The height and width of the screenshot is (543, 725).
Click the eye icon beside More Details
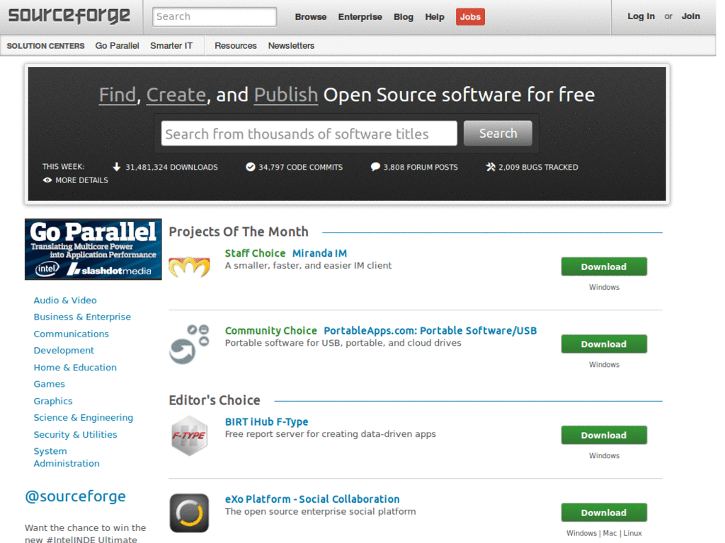pos(47,180)
